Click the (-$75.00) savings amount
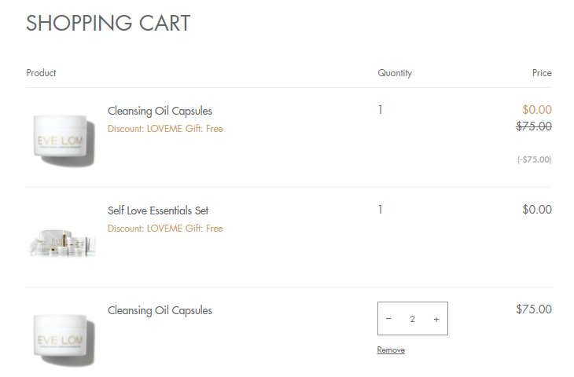The height and width of the screenshot is (377, 574). pos(534,159)
